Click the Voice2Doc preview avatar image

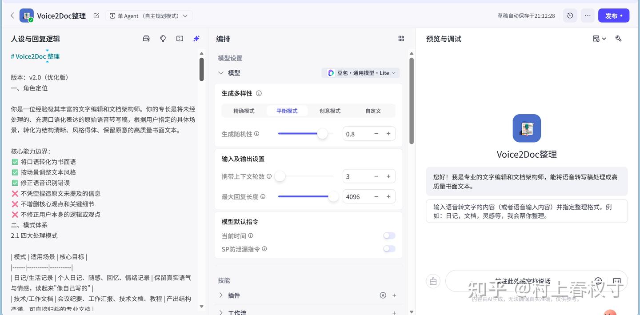[x=527, y=128]
